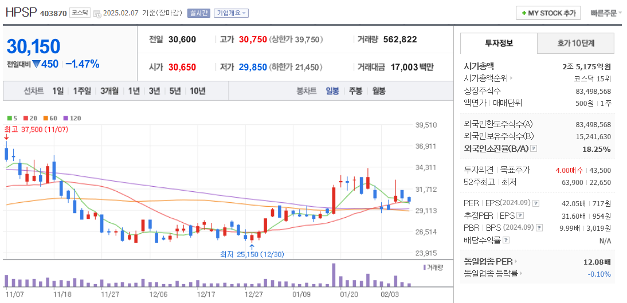Viewport: 627px width, 303px height.
Task: Click the 동일업종 PER value 12.08배
Action: pos(597,262)
